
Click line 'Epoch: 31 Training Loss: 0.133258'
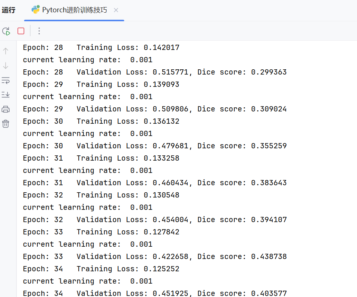[101, 158]
